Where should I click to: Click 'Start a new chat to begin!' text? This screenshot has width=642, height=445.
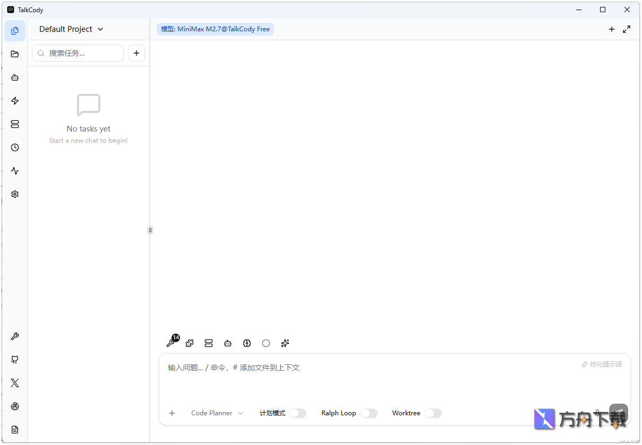pos(89,141)
